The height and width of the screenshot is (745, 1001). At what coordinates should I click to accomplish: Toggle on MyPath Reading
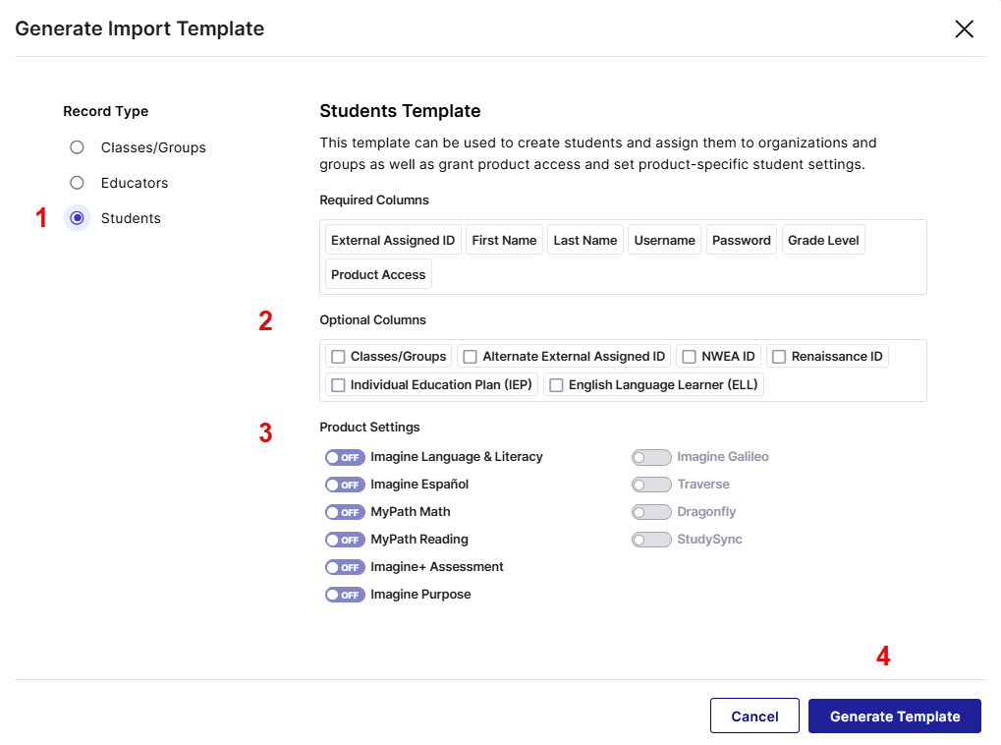coord(345,540)
